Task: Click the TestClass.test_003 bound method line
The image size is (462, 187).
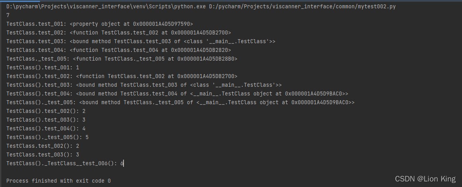Action: click(141, 41)
